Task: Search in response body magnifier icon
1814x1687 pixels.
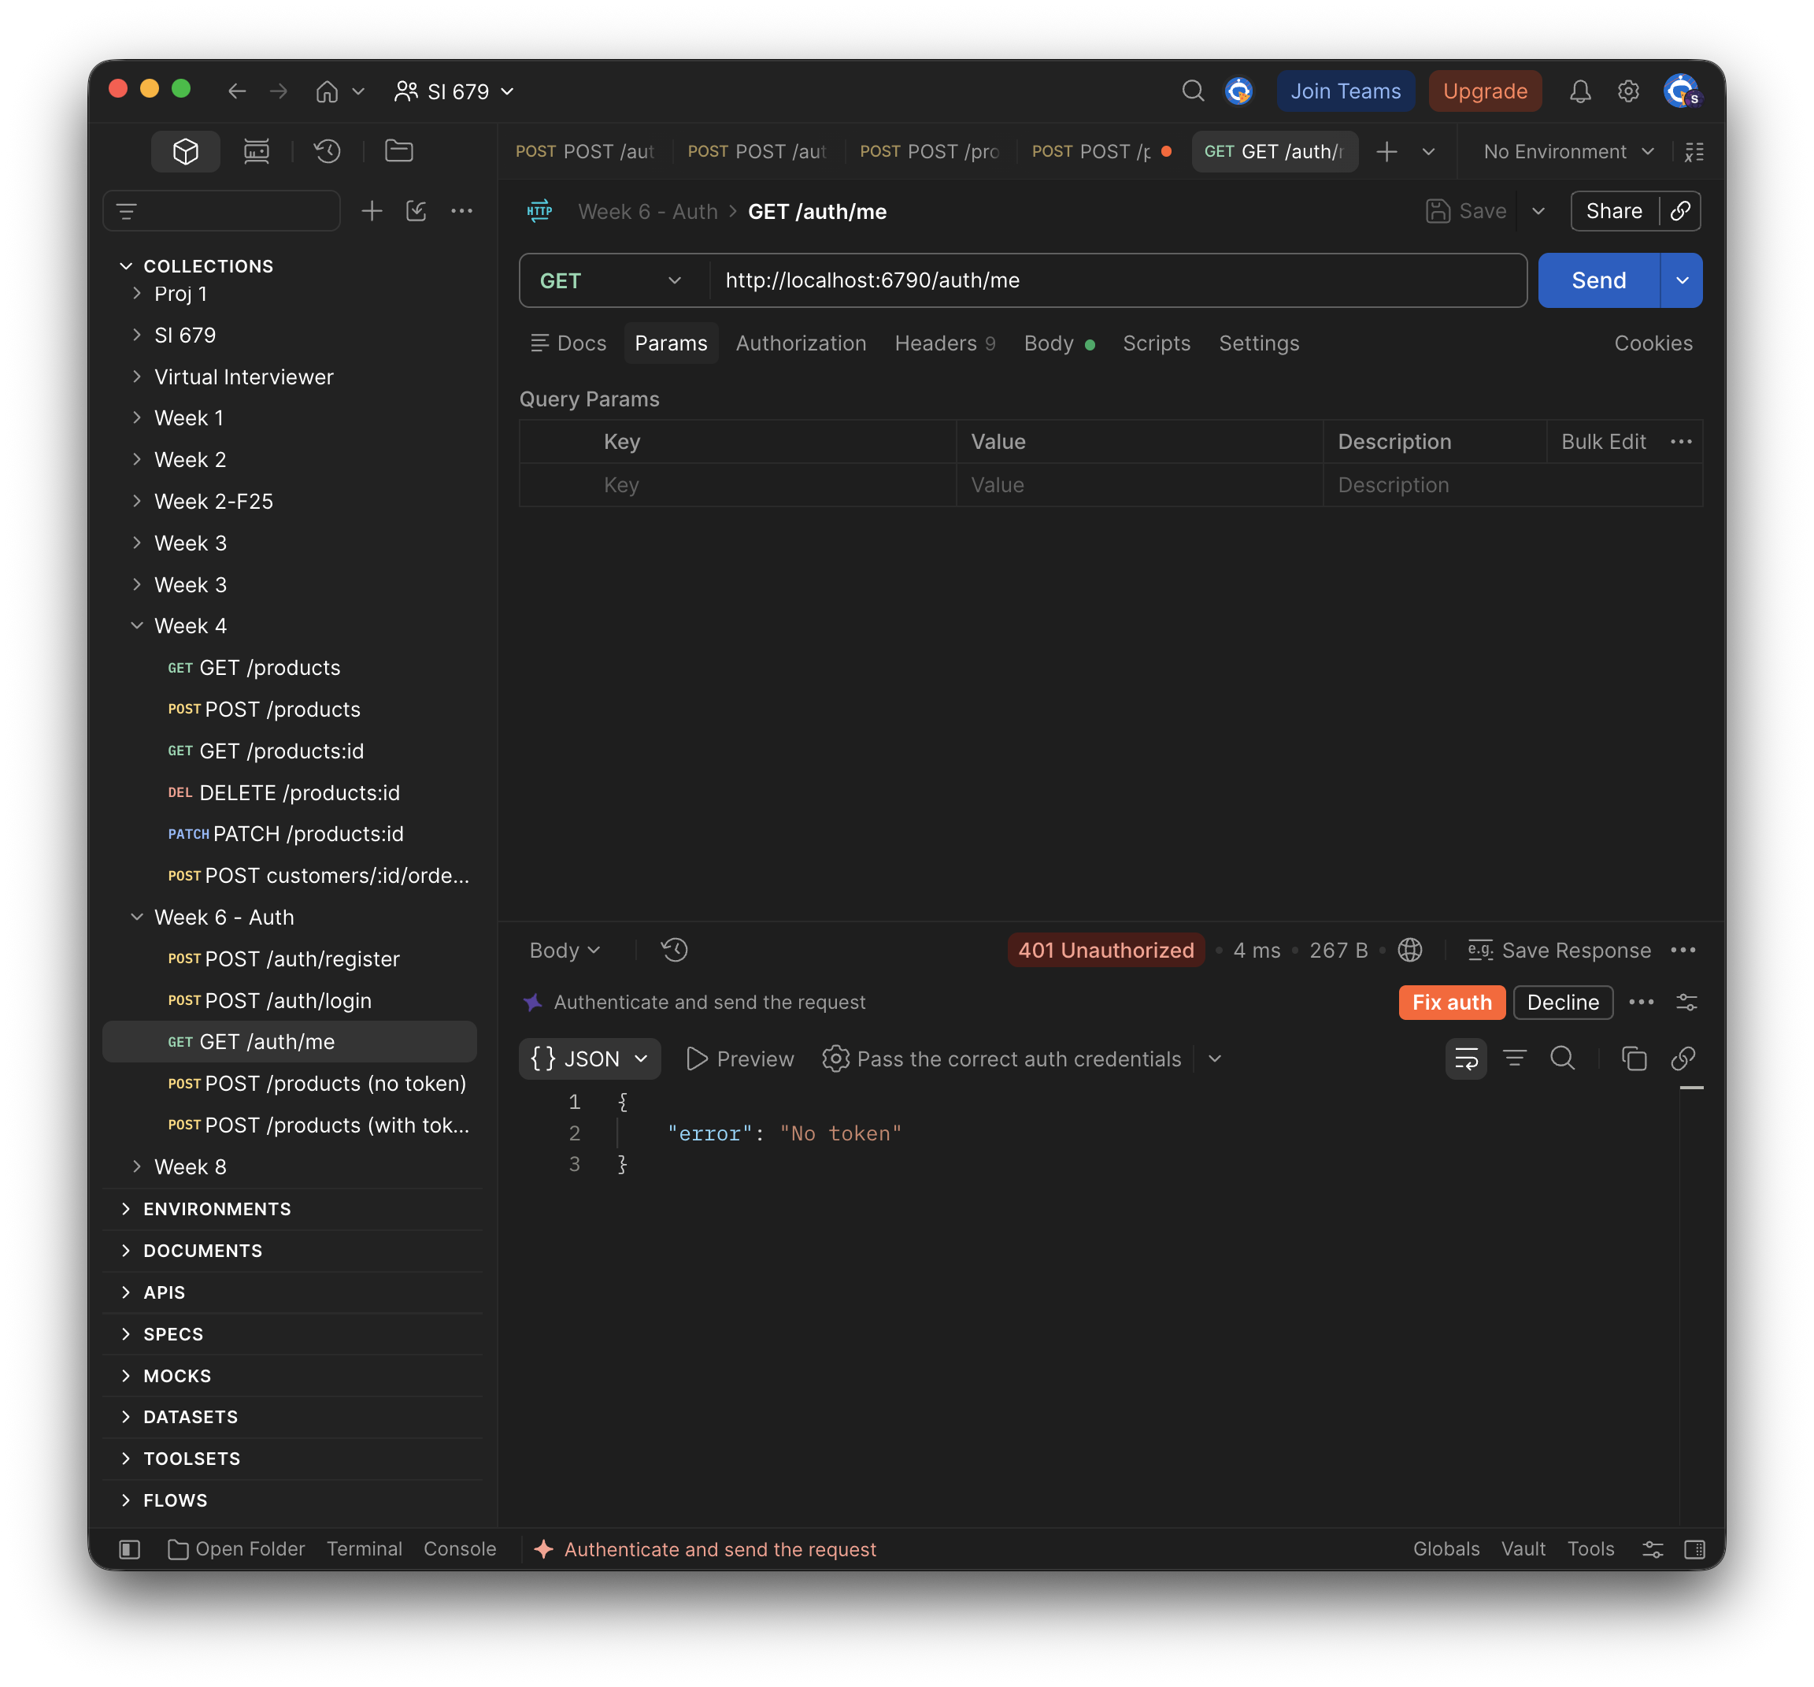Action: (1563, 1059)
